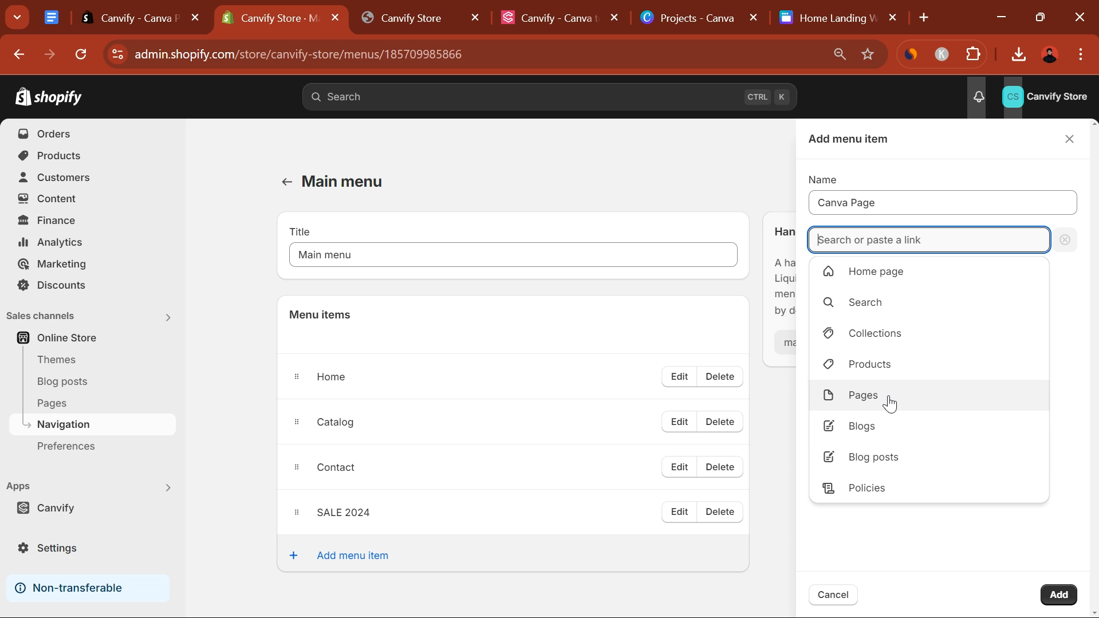Click the Orders sidebar icon
This screenshot has height=618, width=1099.
click(x=23, y=134)
